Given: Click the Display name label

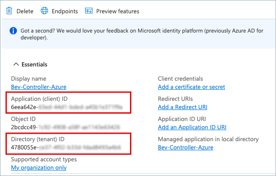Looking at the screenshot, I should click(28, 78).
